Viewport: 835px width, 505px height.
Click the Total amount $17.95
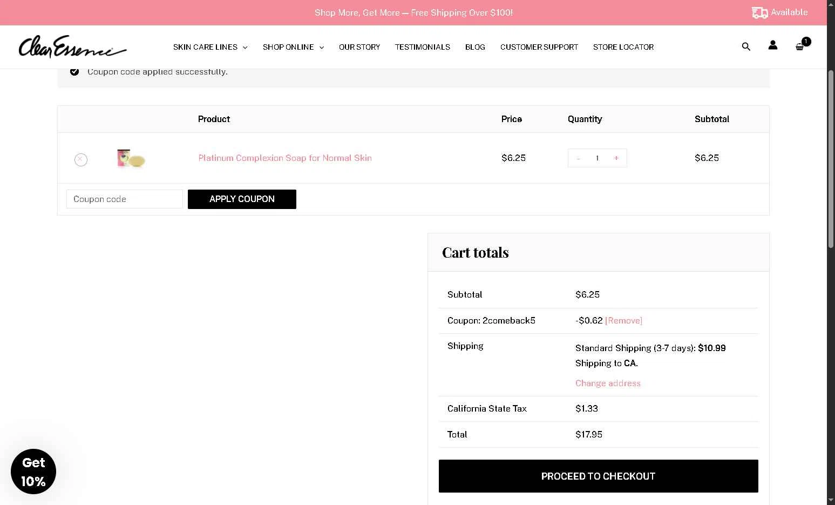(x=589, y=434)
